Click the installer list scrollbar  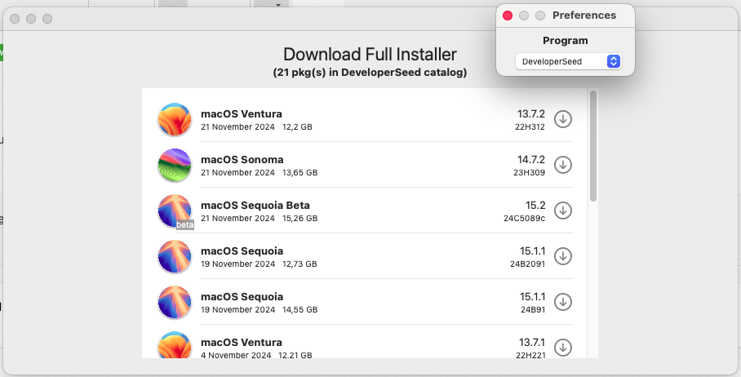593,146
